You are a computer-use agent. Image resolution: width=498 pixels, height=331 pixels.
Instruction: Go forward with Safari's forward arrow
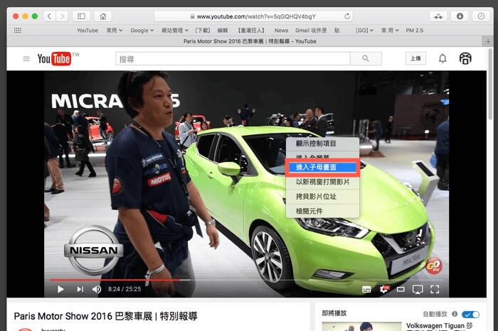pos(63,16)
